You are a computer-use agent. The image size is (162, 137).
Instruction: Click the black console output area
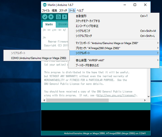point(96,121)
